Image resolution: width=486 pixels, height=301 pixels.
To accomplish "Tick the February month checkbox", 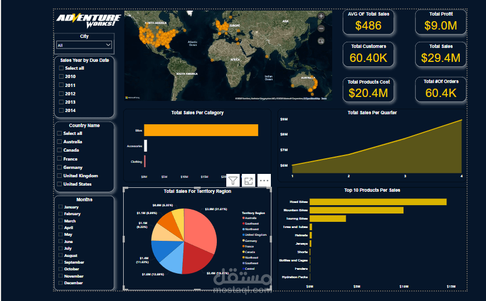I will 61,213.
